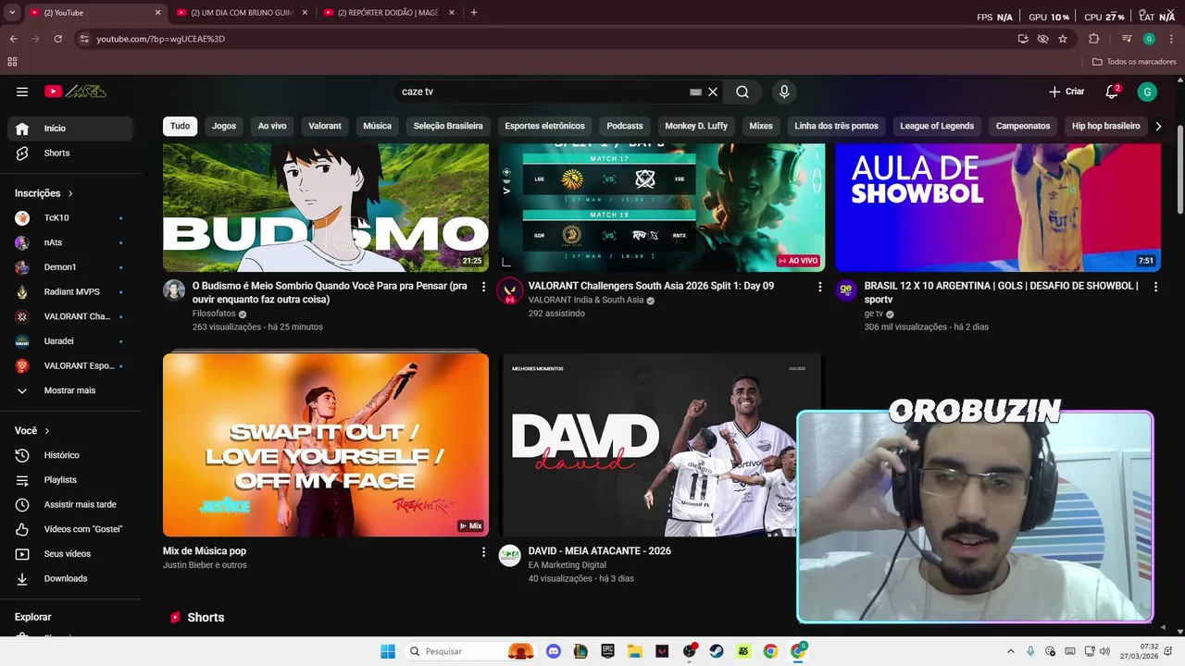Open Playlists in the sidebar
This screenshot has height=666, width=1185.
pos(70,480)
